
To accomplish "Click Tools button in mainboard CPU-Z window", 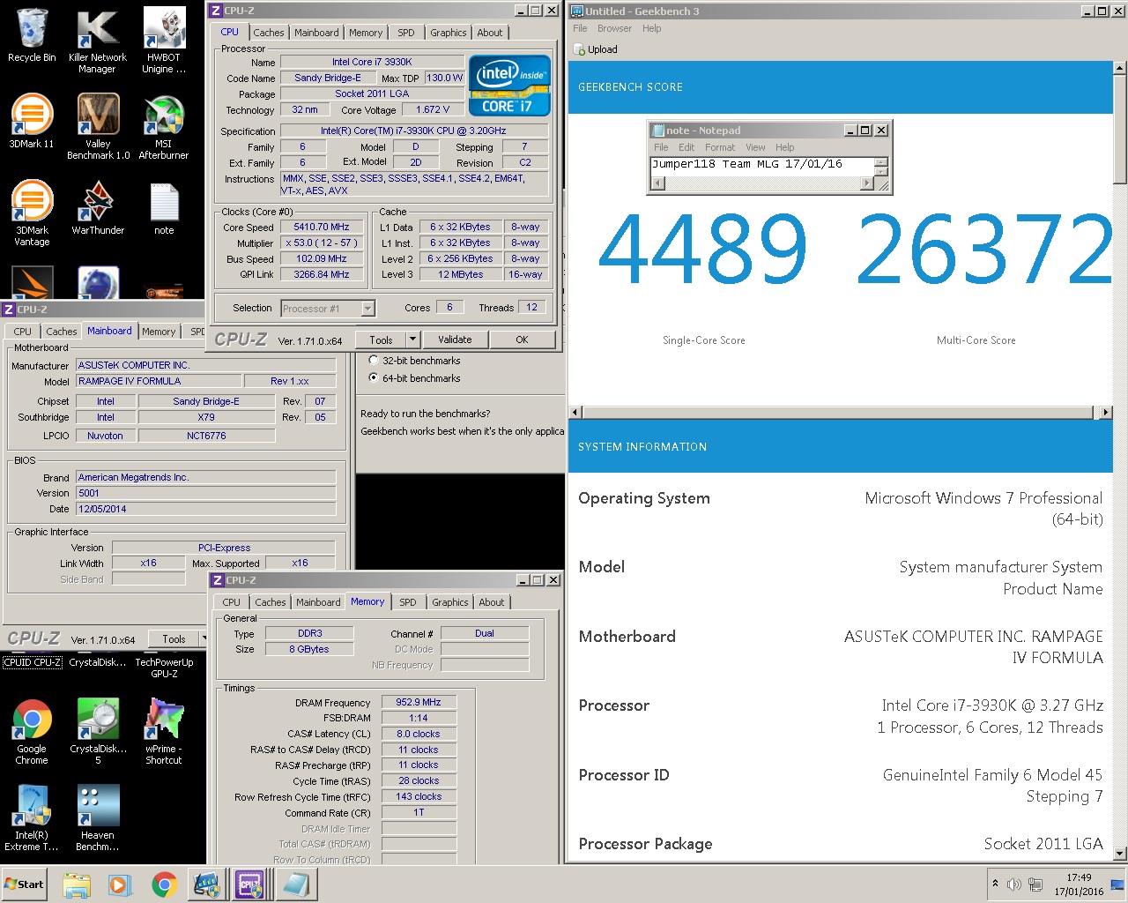I will pos(174,639).
